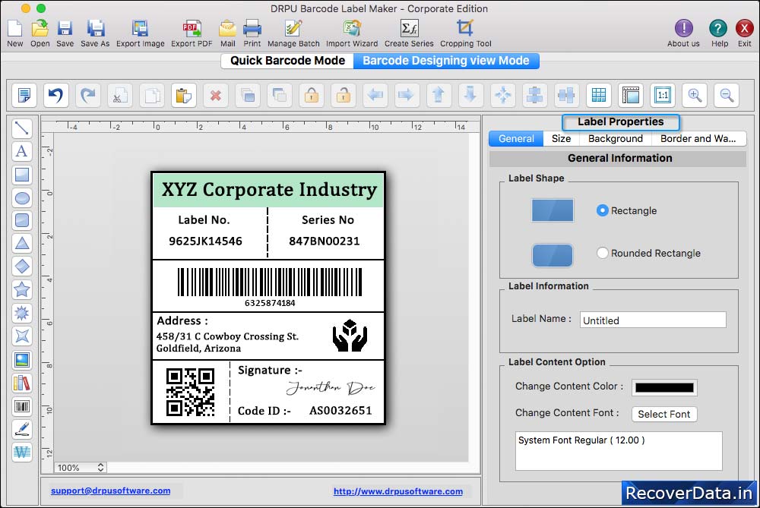Screen dimensions: 760x508
Task: Select the Watermark W tool
Action: 22,453
